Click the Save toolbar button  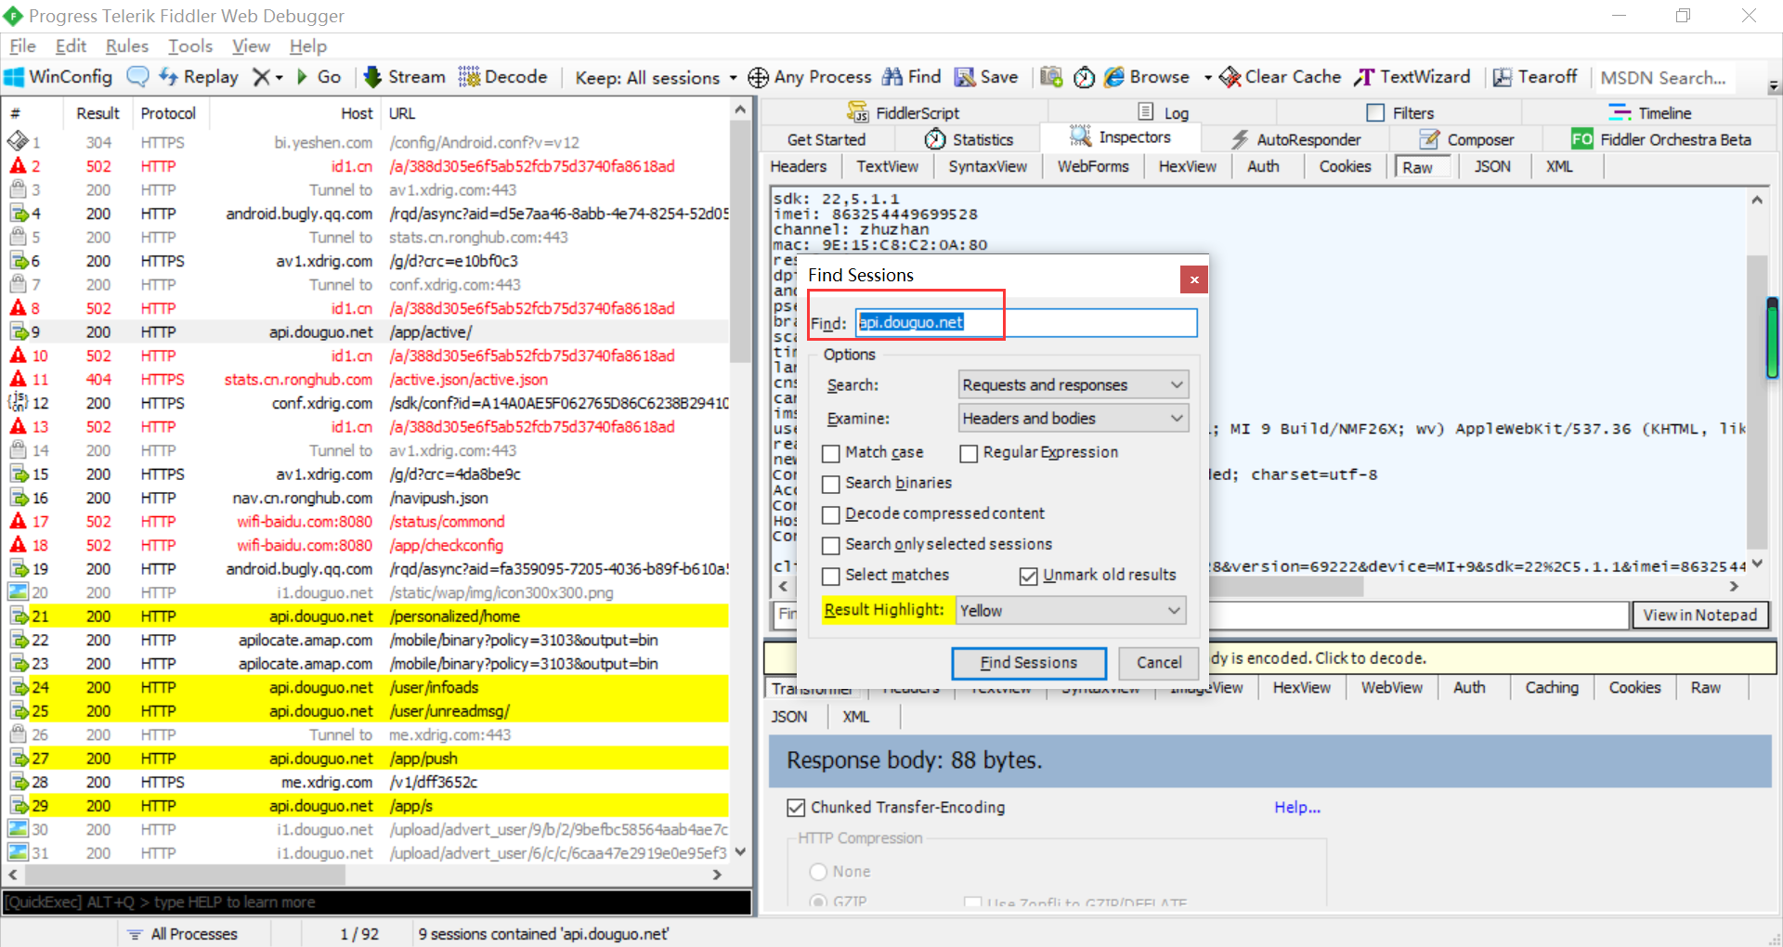point(986,77)
